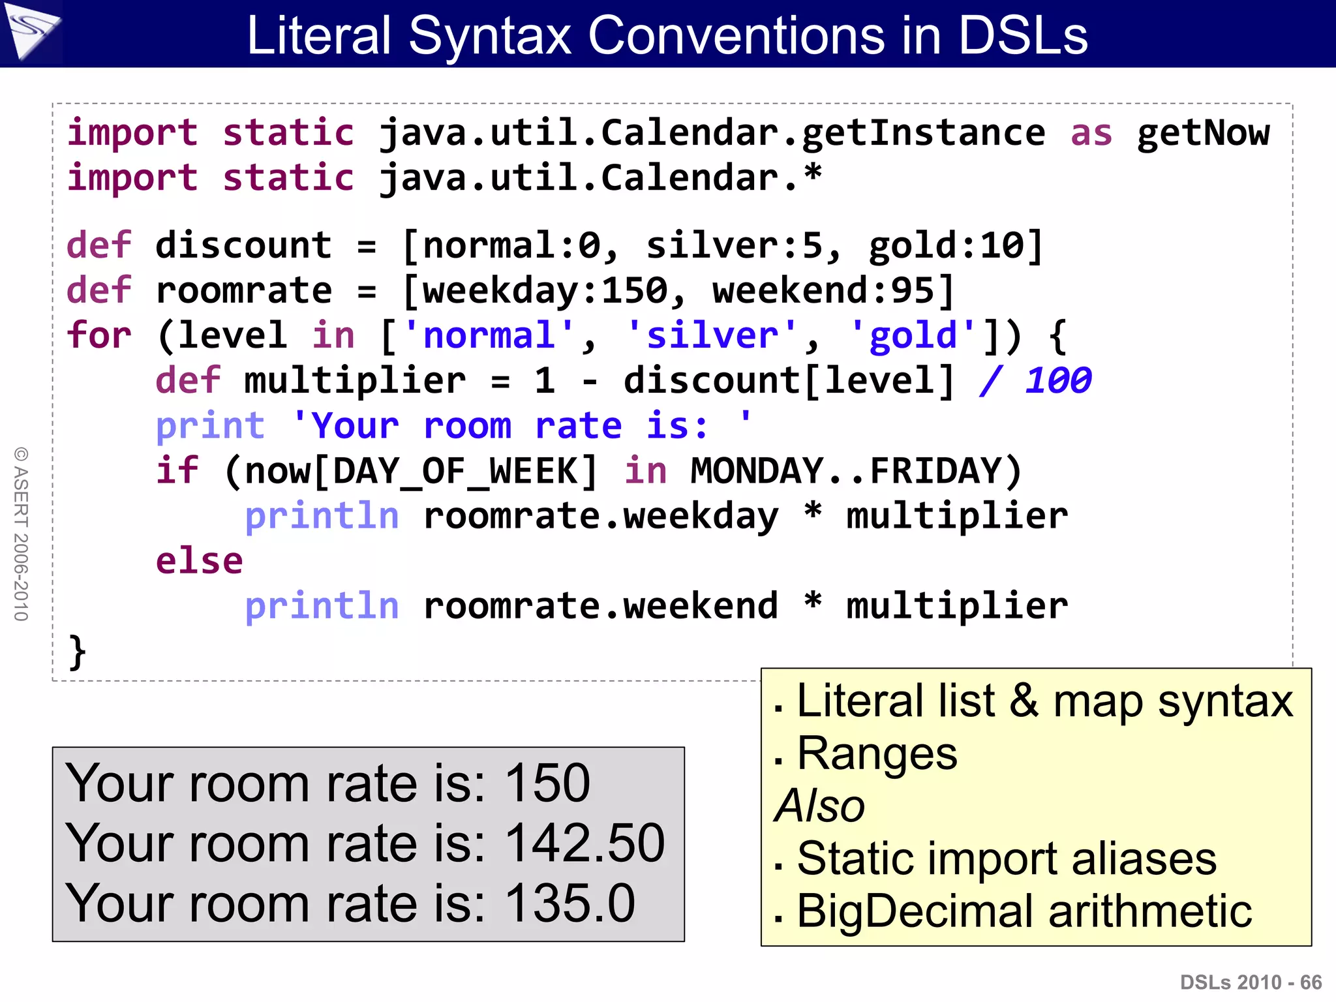Click the 'else' keyword line
Image resolution: width=1336 pixels, height=1002 pixels.
(x=200, y=561)
